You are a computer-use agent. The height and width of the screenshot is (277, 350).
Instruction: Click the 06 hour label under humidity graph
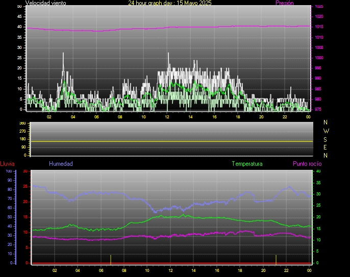[x=101, y=270]
